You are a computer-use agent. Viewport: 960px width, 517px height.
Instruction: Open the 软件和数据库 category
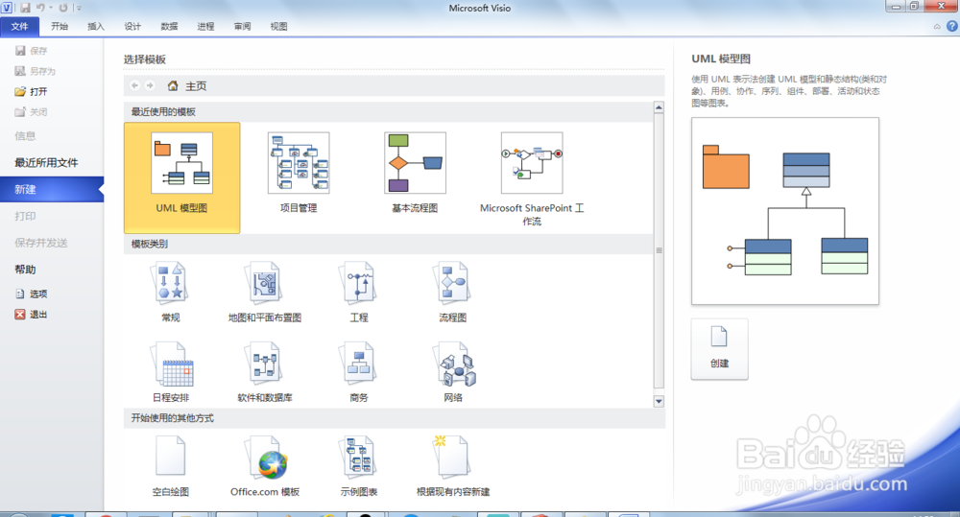265,372
